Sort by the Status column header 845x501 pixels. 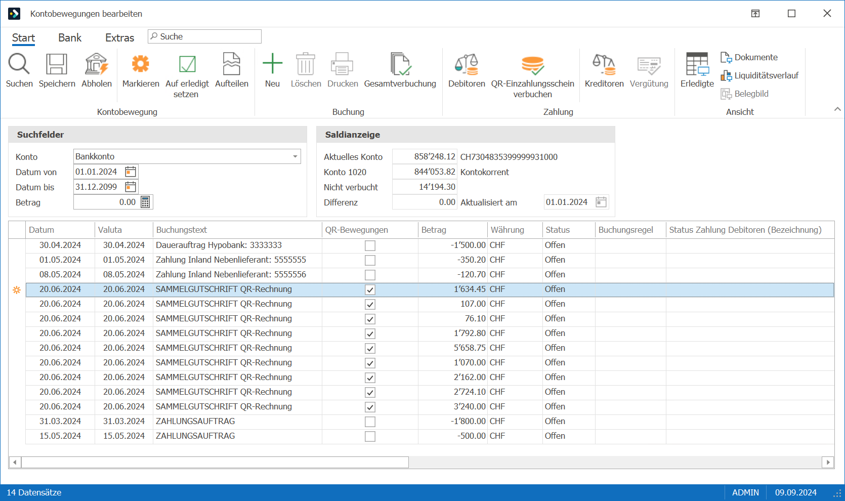(x=569, y=230)
